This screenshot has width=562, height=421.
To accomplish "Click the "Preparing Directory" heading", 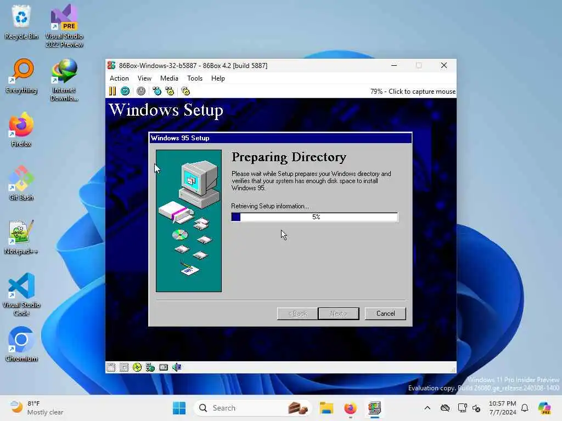I will click(x=289, y=157).
